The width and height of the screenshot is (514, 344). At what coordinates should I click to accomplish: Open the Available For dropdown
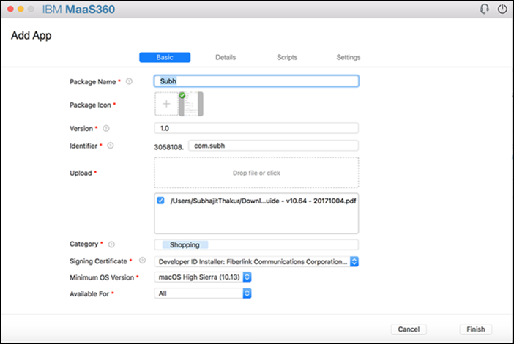203,293
